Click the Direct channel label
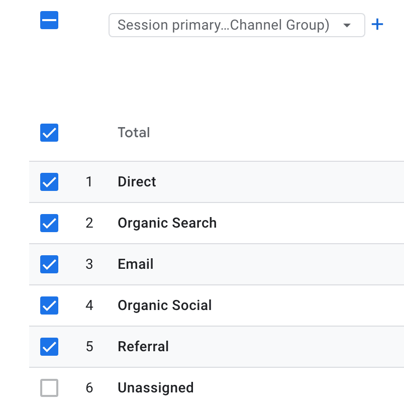This screenshot has height=410, width=404. 137,182
